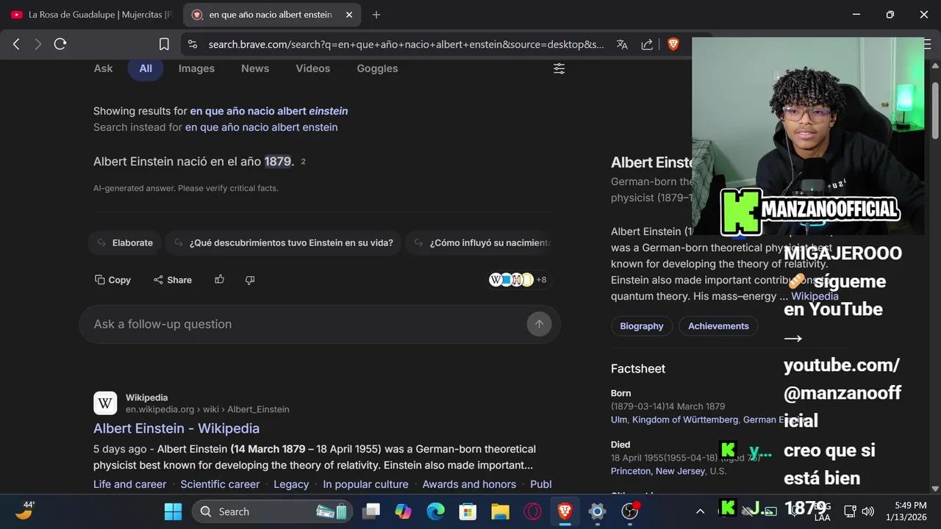The width and height of the screenshot is (941, 529).
Task: Switch to the La Rosa de Guadalupe tab
Action: [x=91, y=15]
